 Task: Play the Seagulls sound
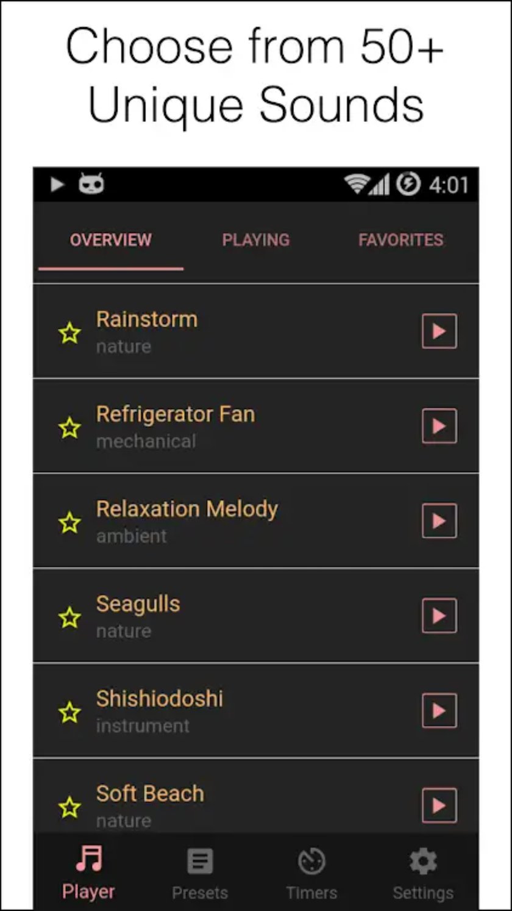click(439, 616)
